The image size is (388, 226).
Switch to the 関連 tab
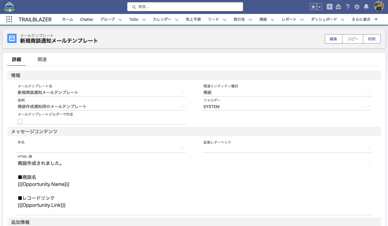(x=42, y=59)
